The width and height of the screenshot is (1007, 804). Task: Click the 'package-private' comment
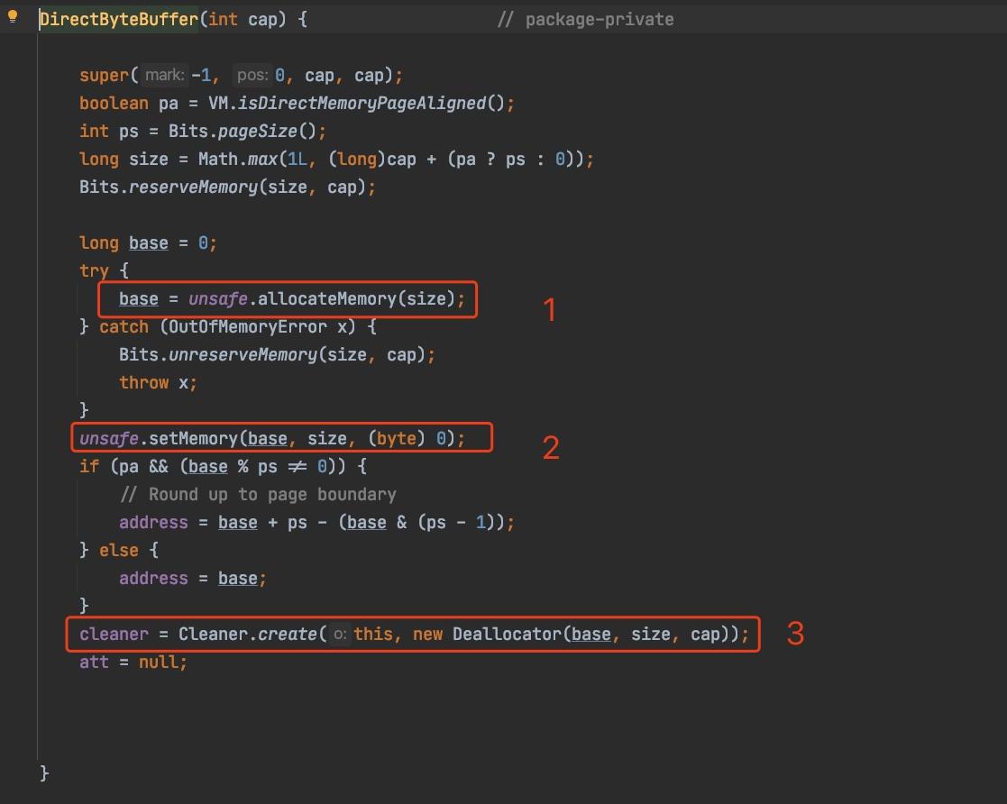tap(586, 20)
